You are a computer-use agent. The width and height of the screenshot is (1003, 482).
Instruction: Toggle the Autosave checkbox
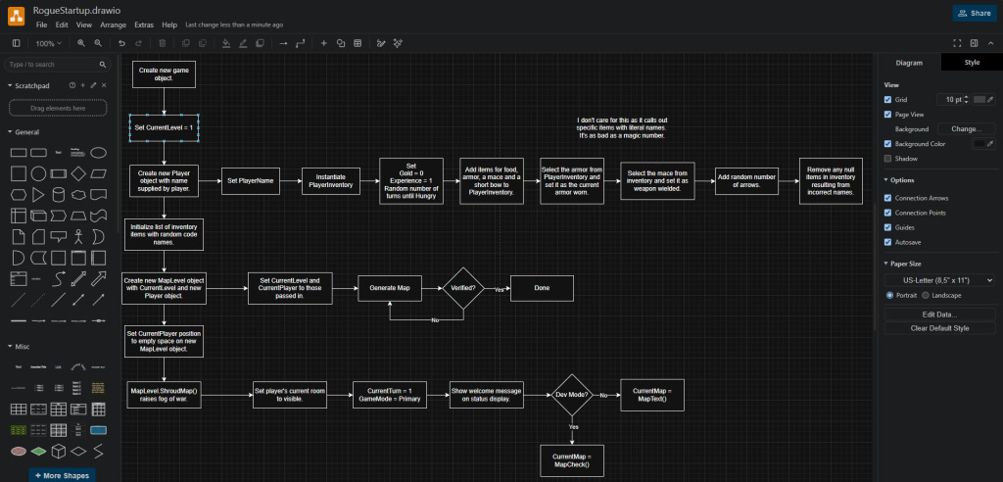887,242
